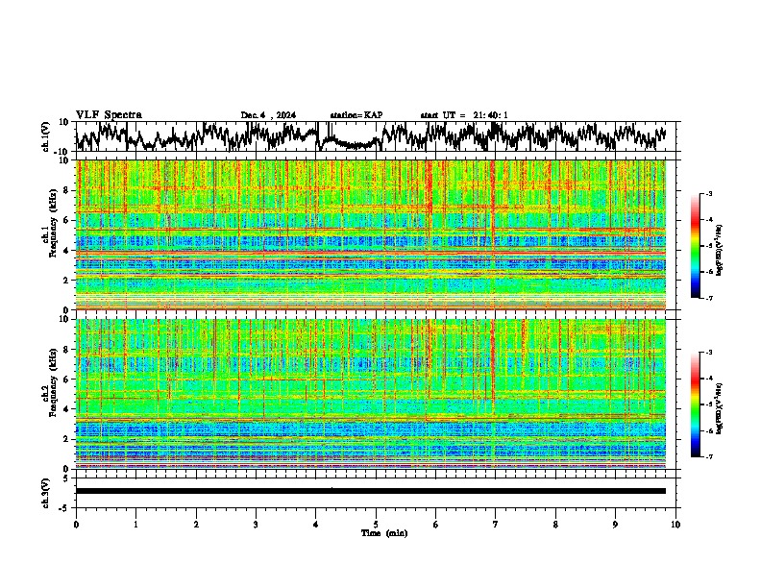Click the 4 kHz tick on ch.2 spectrogram

67,409
